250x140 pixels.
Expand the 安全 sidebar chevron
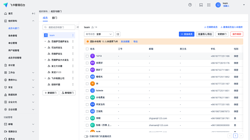[33, 87]
